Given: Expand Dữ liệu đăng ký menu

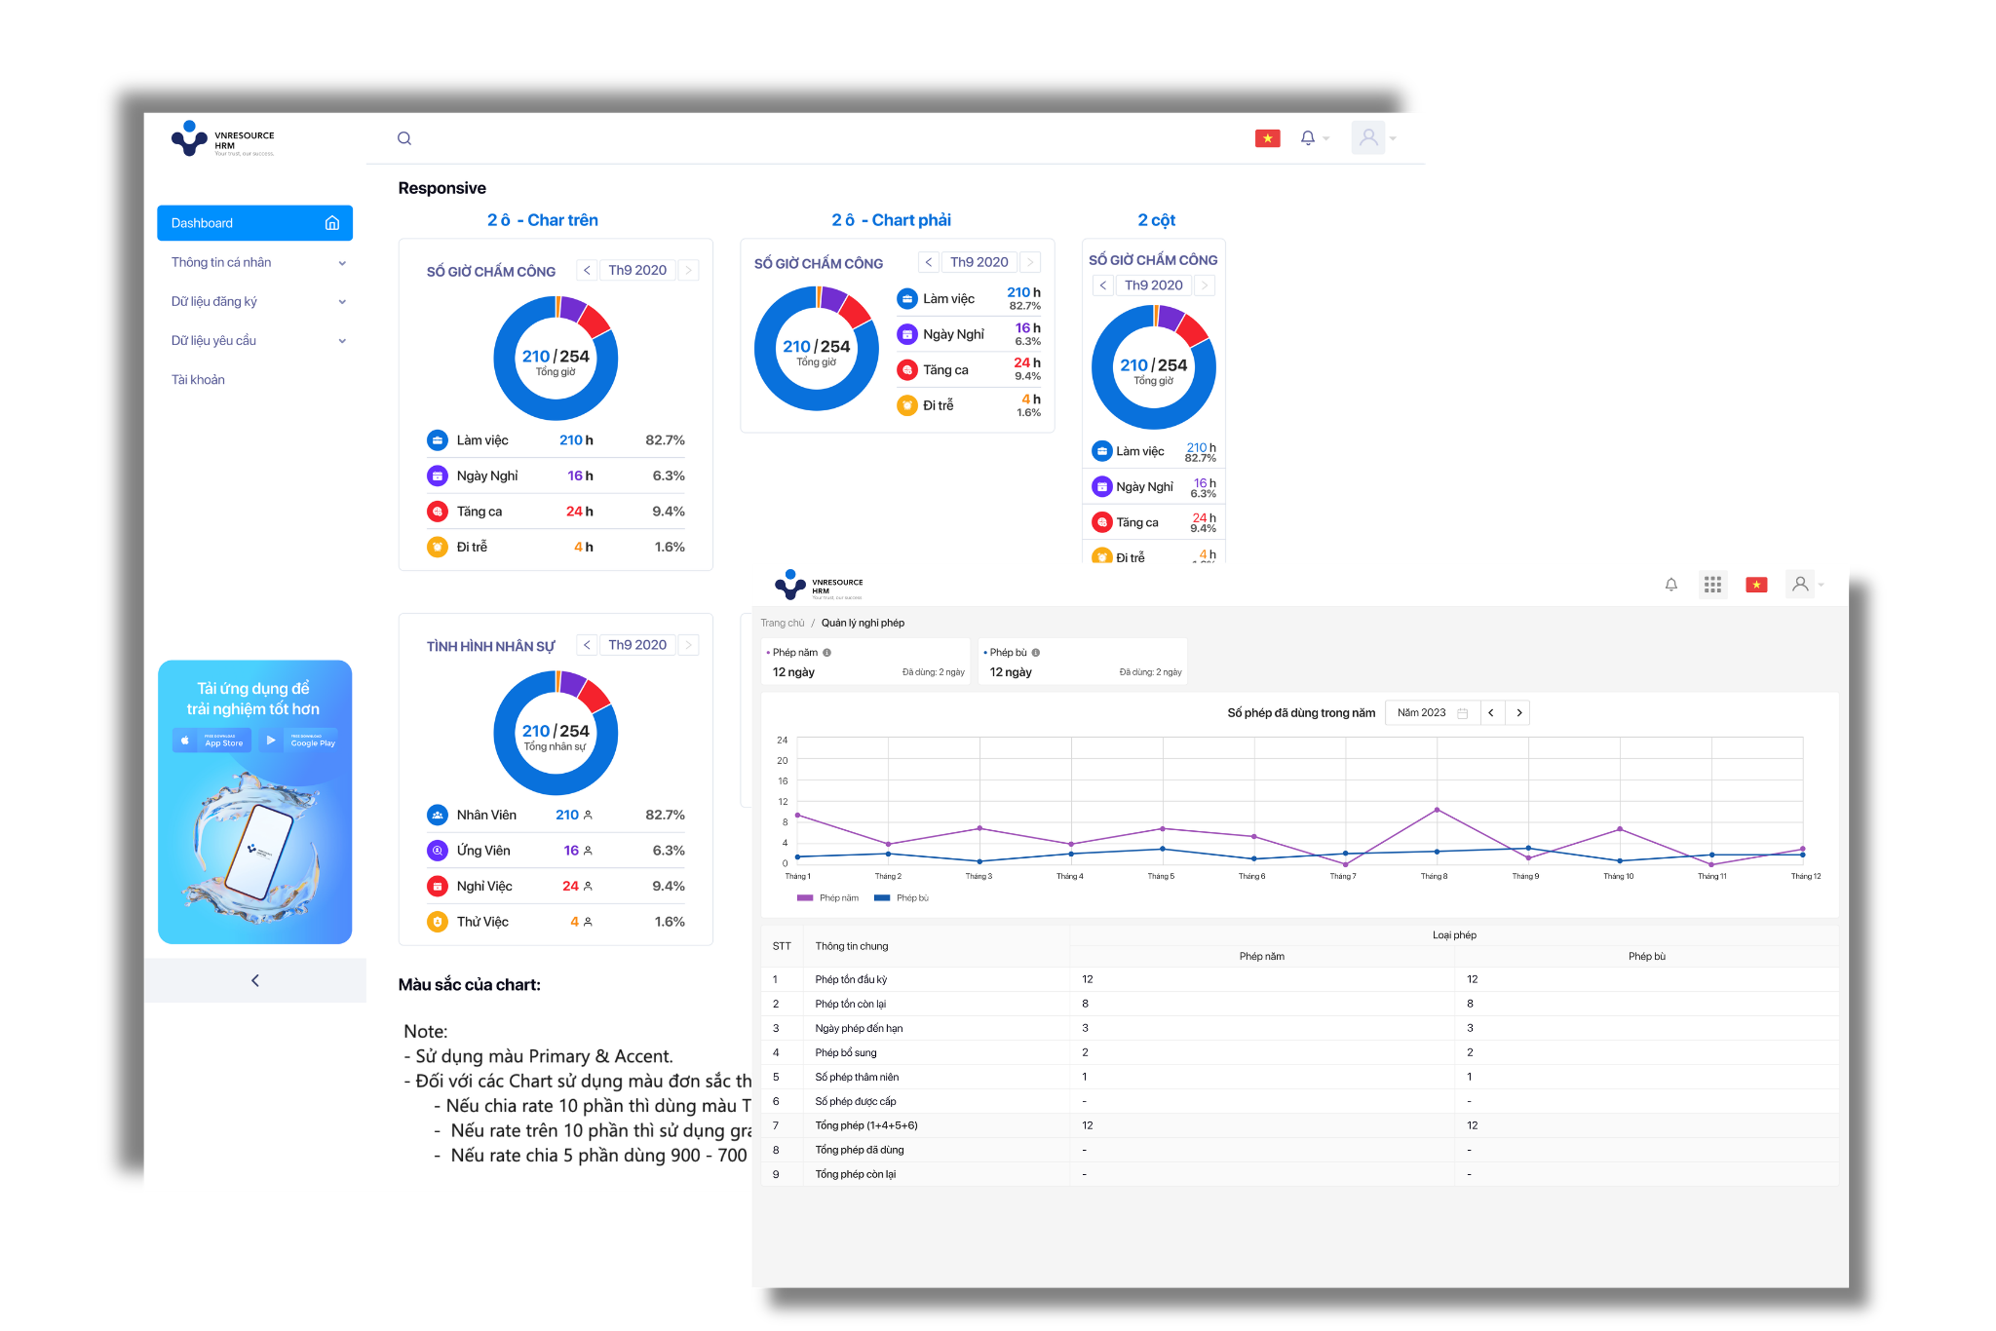Looking at the screenshot, I should click(x=254, y=301).
